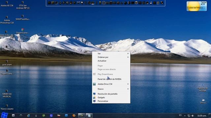Open Resolución de pantalla from menu
211x118 pixels.
pyautogui.click(x=111, y=94)
